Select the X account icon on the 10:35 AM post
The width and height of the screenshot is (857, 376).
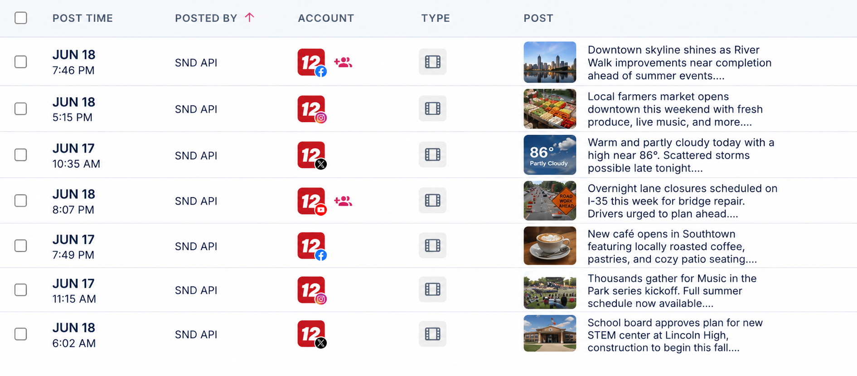point(312,155)
